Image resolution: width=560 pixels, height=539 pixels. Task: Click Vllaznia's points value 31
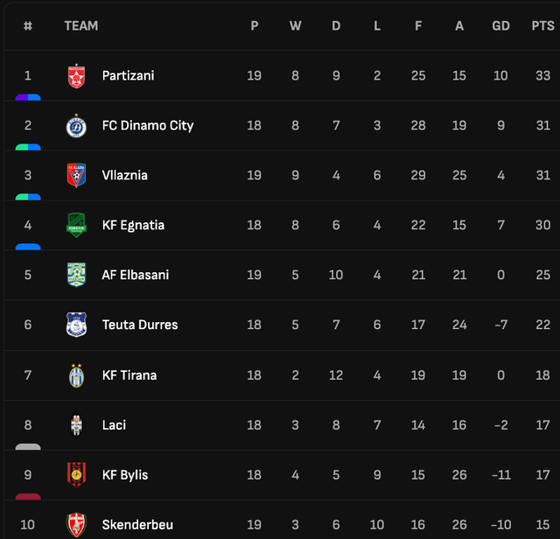(x=542, y=175)
